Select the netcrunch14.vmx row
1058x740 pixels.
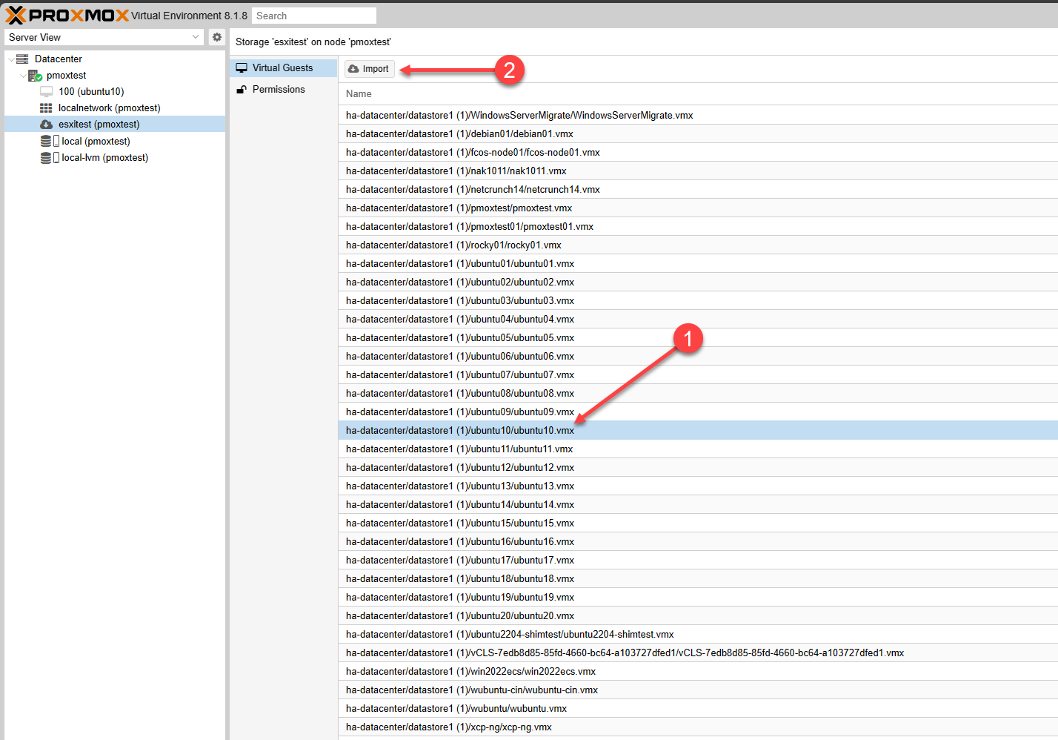coord(698,189)
